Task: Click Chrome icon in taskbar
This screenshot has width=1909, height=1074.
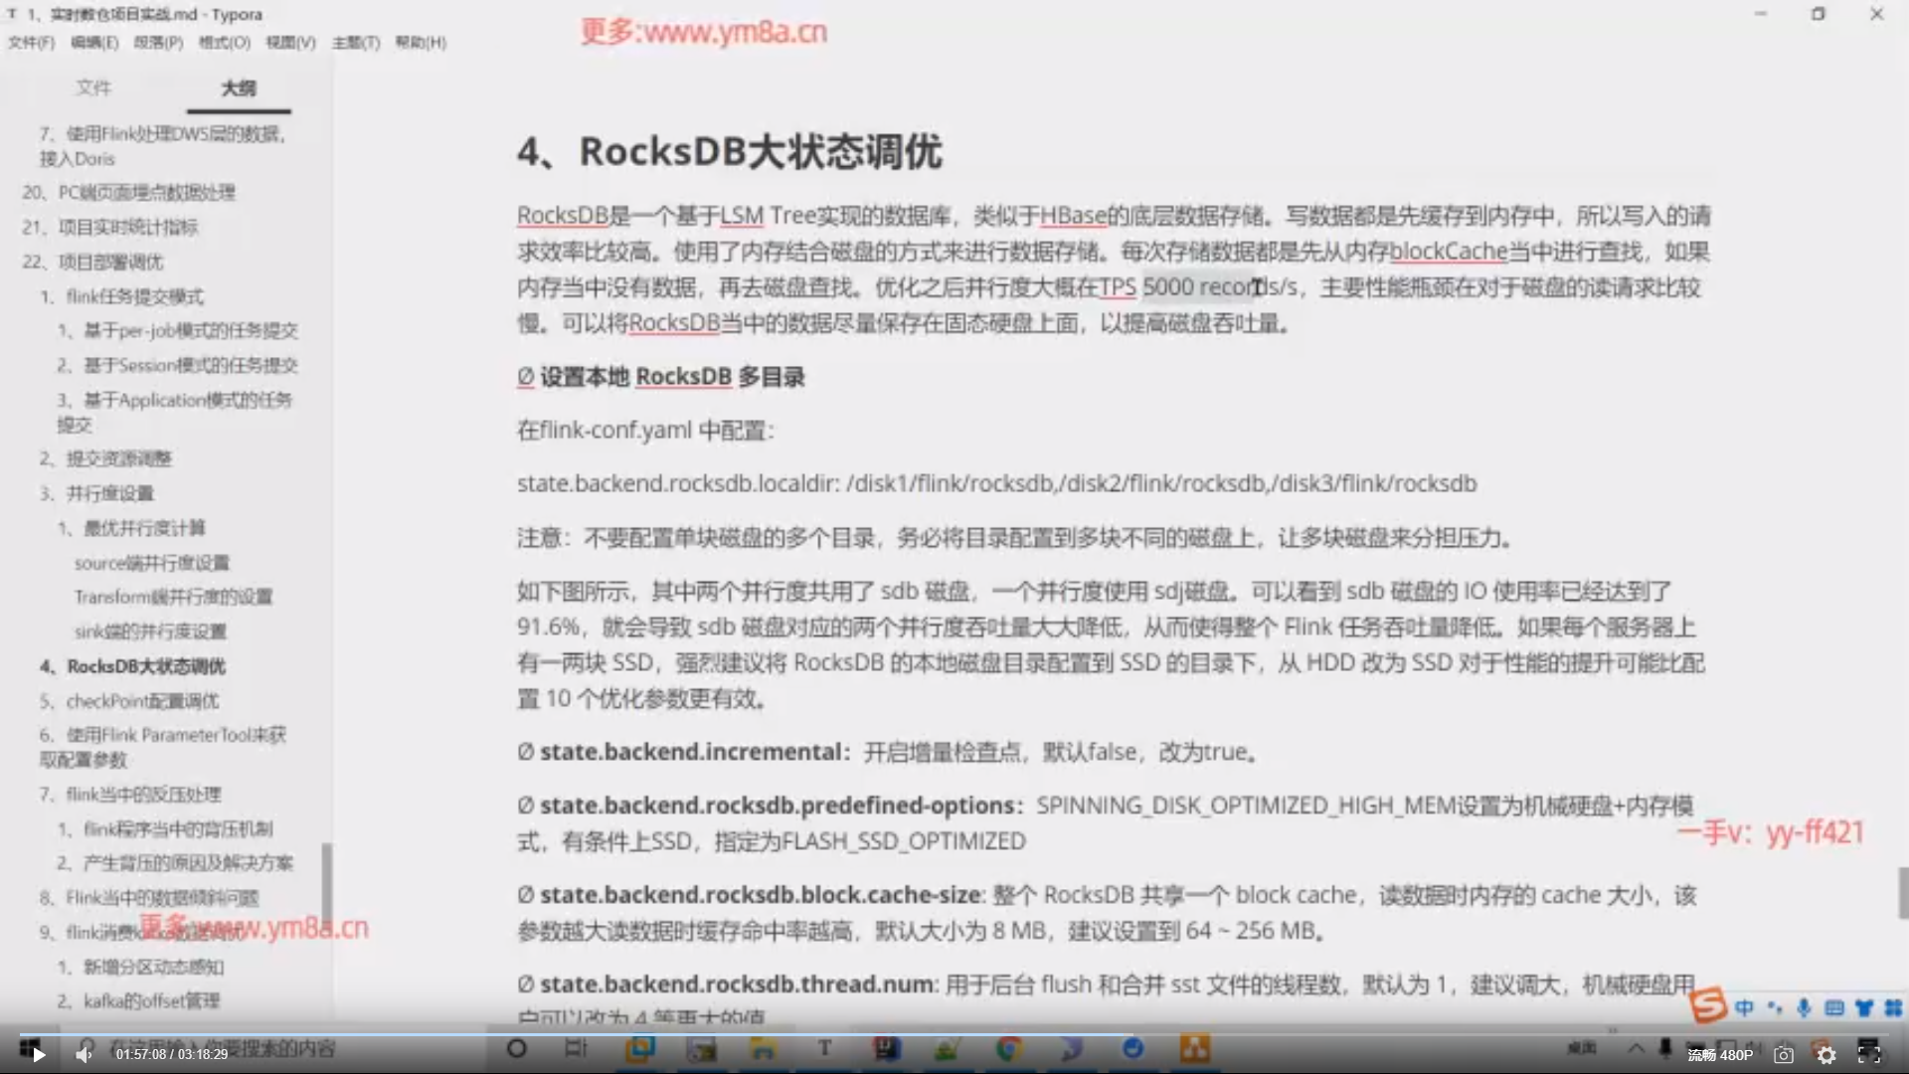Action: point(1008,1048)
